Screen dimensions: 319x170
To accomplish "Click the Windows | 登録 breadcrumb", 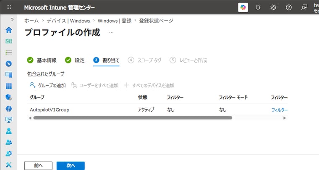I will click(115, 21).
